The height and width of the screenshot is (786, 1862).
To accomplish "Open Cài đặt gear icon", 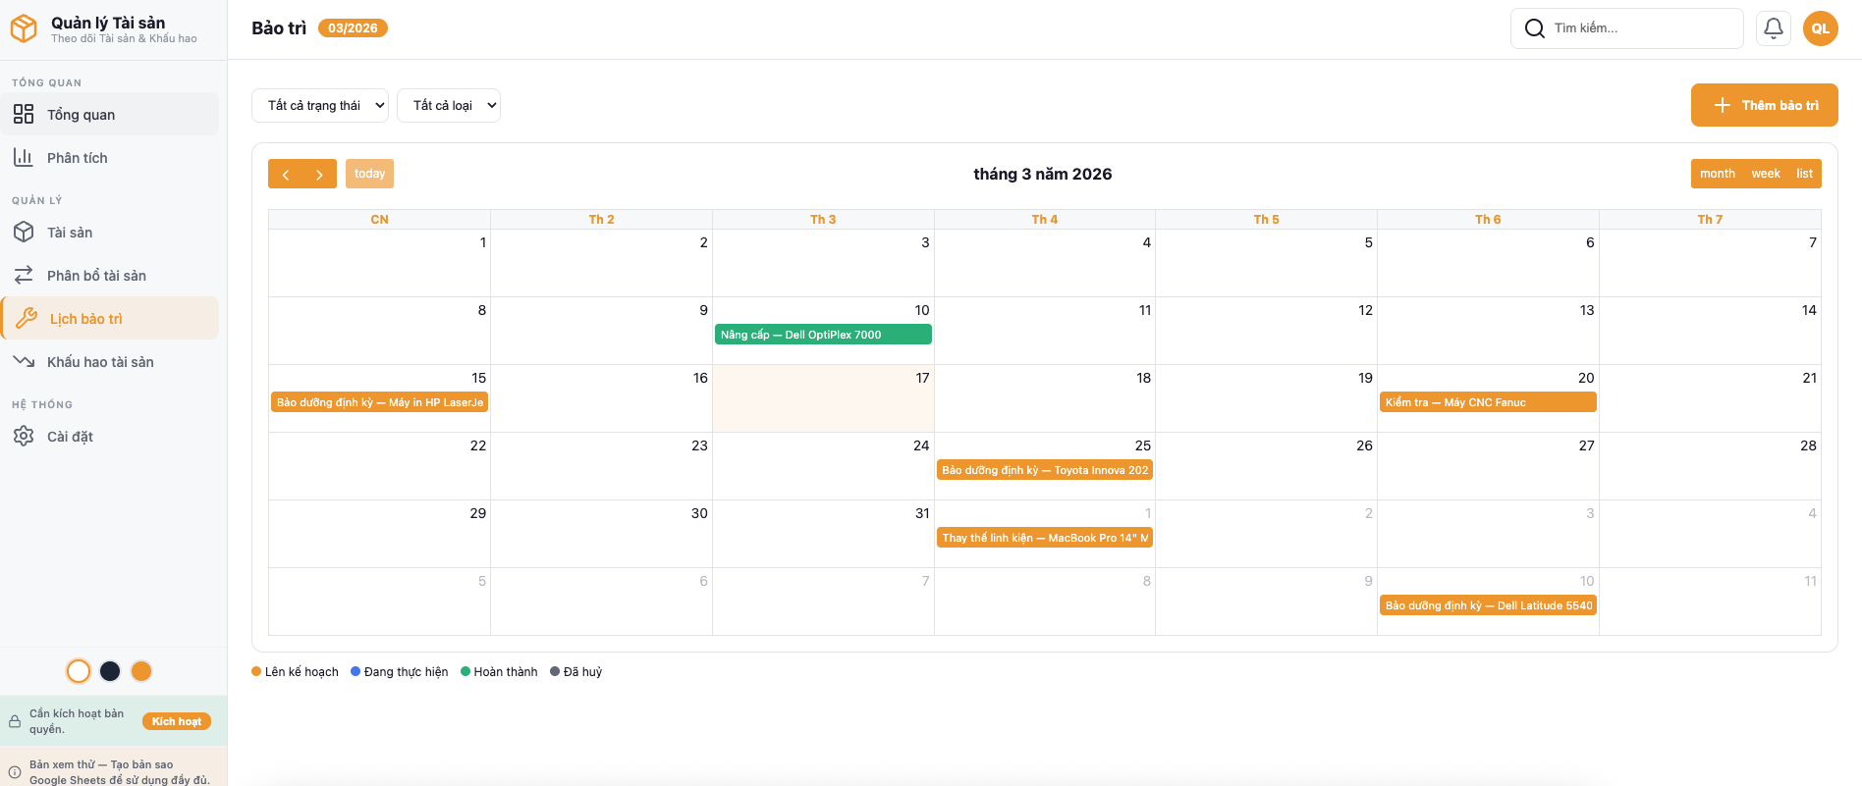I will pos(24,437).
